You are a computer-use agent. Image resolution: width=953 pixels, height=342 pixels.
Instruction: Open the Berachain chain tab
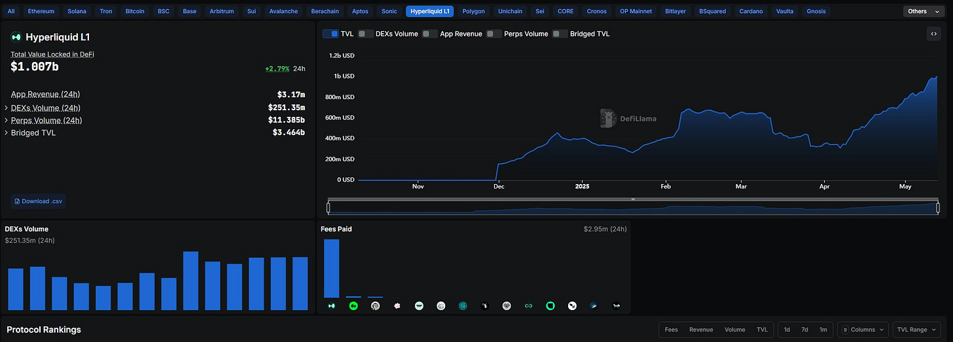point(325,11)
